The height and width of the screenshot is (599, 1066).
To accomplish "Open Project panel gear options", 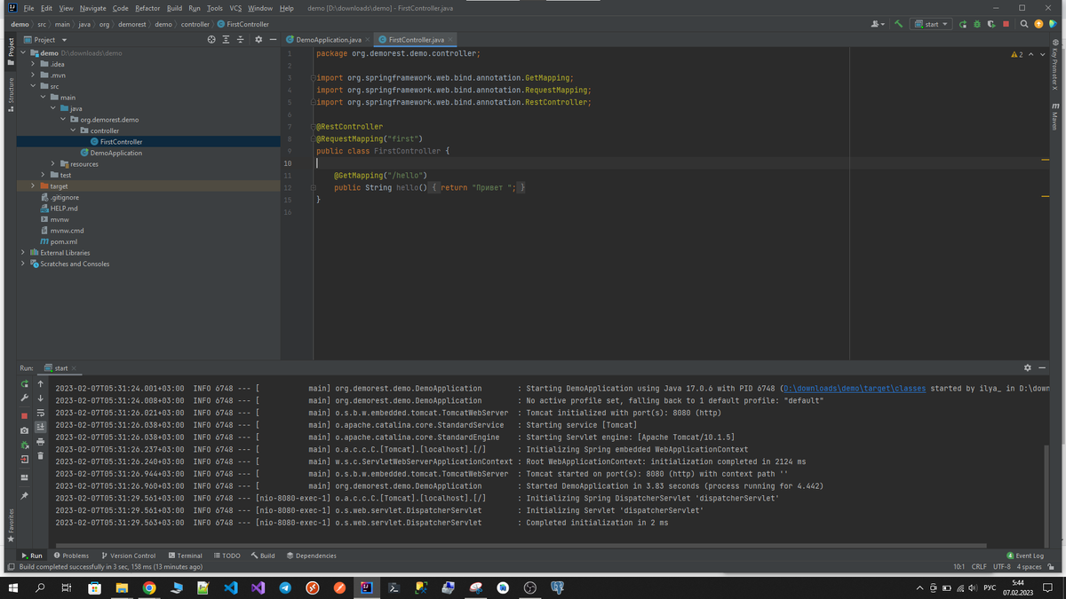I will [x=259, y=40].
